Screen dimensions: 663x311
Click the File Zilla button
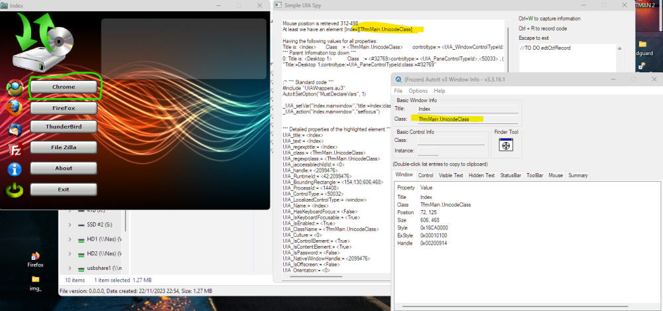tap(64, 147)
